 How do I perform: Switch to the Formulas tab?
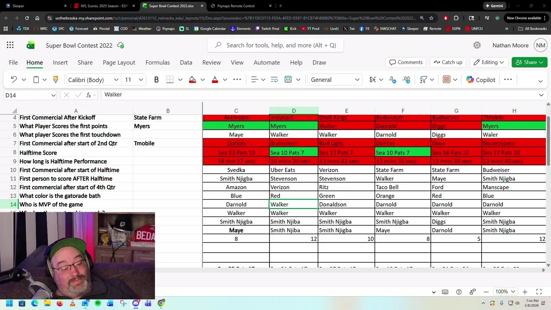point(158,62)
